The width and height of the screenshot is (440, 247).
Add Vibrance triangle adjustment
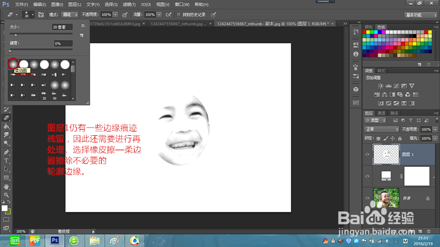tap(411, 86)
